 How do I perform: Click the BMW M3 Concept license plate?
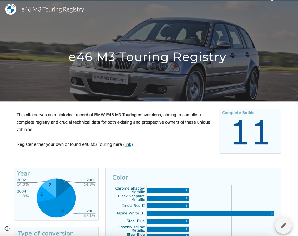110,78
